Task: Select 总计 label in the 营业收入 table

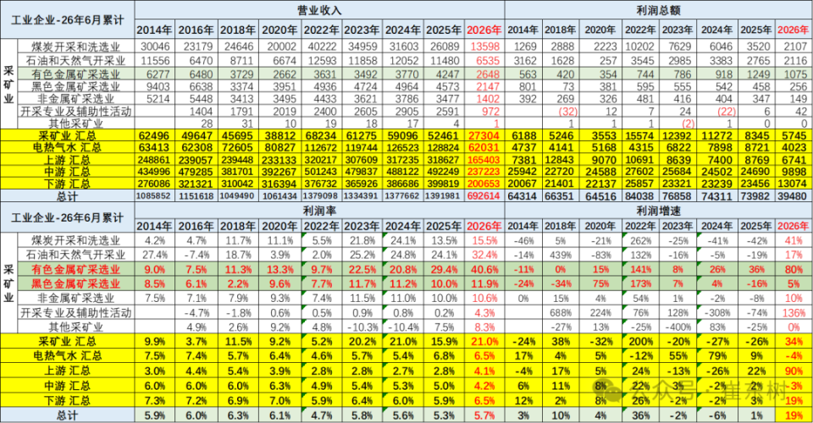Action: (x=68, y=196)
